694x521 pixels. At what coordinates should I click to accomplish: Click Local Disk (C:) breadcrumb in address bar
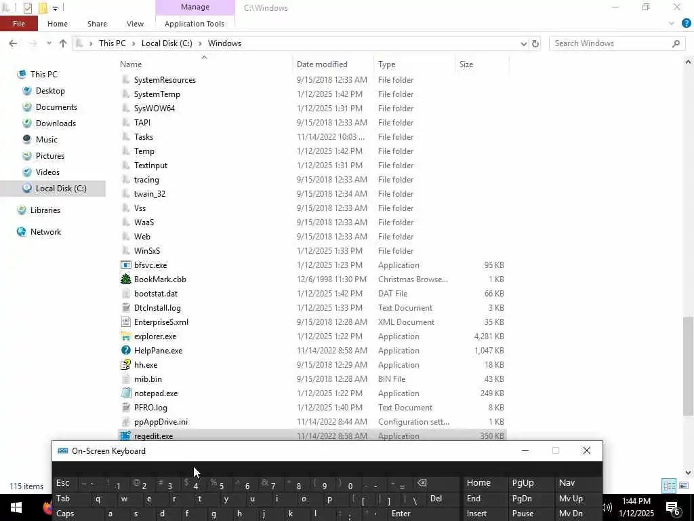(x=167, y=43)
